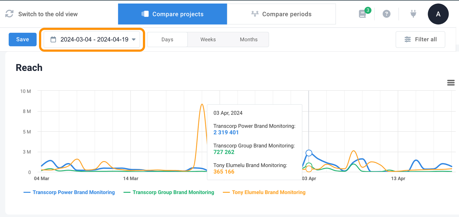The height and width of the screenshot is (217, 459).
Task: Open the chart hamburger menu
Action: coord(451,83)
